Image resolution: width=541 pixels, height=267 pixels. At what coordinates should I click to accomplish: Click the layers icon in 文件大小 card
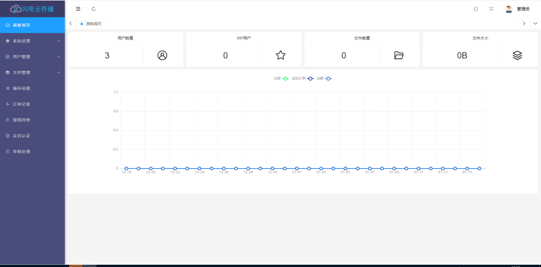point(517,56)
